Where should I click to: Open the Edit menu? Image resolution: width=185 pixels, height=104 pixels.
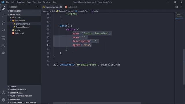pyautogui.click(x=13, y=2)
